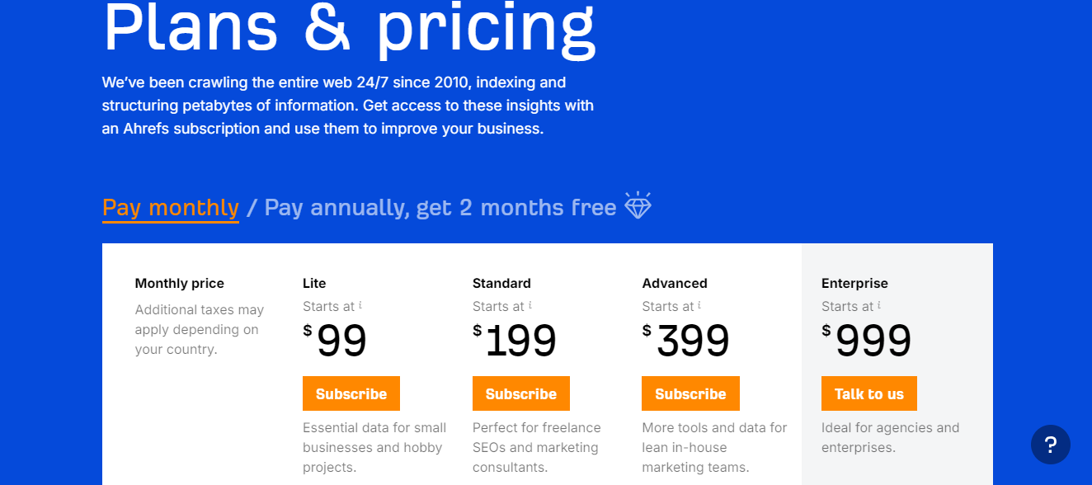Select the Pay monthly billing option
This screenshot has height=485, width=1092.
tap(170, 207)
